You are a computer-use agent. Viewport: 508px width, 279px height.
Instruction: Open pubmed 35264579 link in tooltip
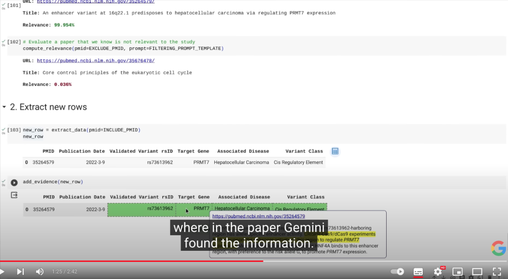pyautogui.click(x=258, y=217)
